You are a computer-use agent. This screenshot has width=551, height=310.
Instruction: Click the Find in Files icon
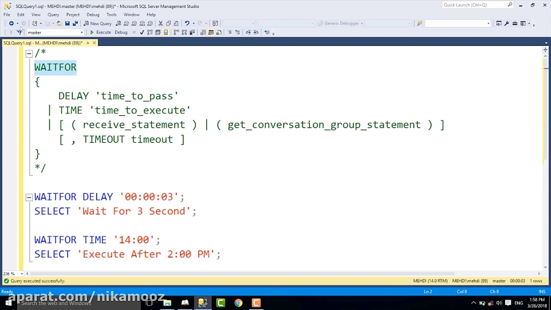pyautogui.click(x=419, y=23)
